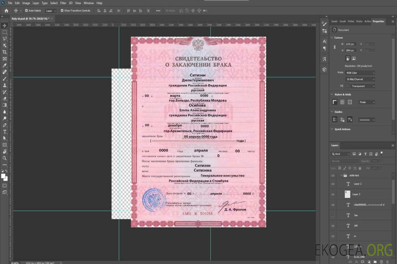This screenshot has height=264, width=397.
Task: Toggle the rulers icon under Rulers & Grids
Action: [x=335, y=102]
